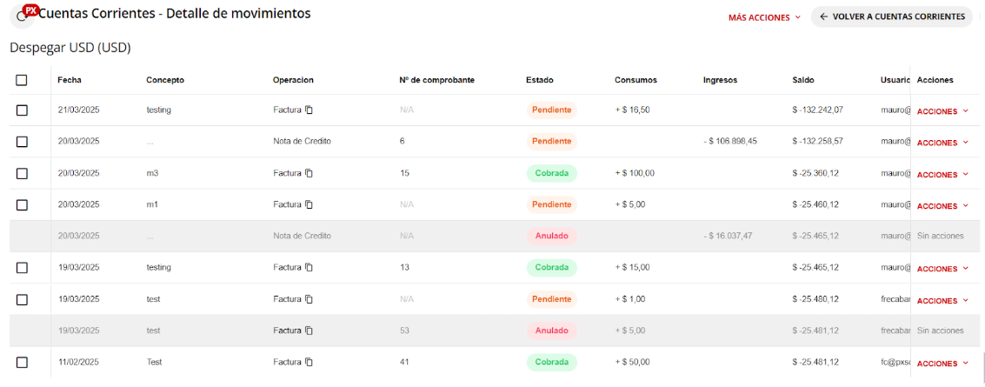Open the MÁS ACCIONES dropdown menu
985x387 pixels.
click(764, 17)
